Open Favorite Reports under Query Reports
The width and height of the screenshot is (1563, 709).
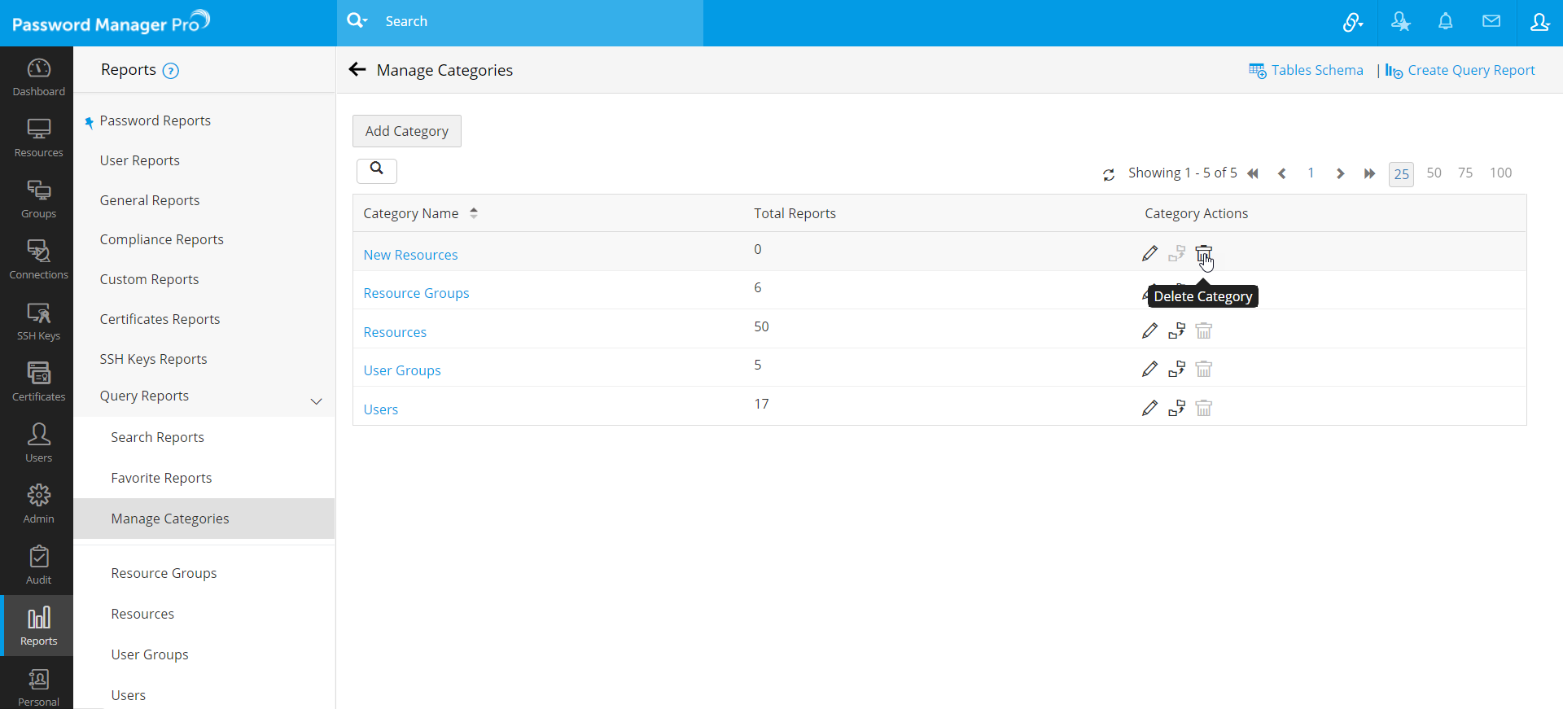point(161,478)
